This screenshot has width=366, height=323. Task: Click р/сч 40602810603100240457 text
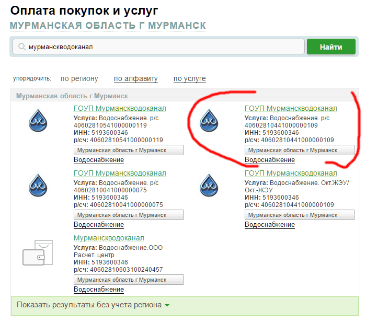pos(118,270)
